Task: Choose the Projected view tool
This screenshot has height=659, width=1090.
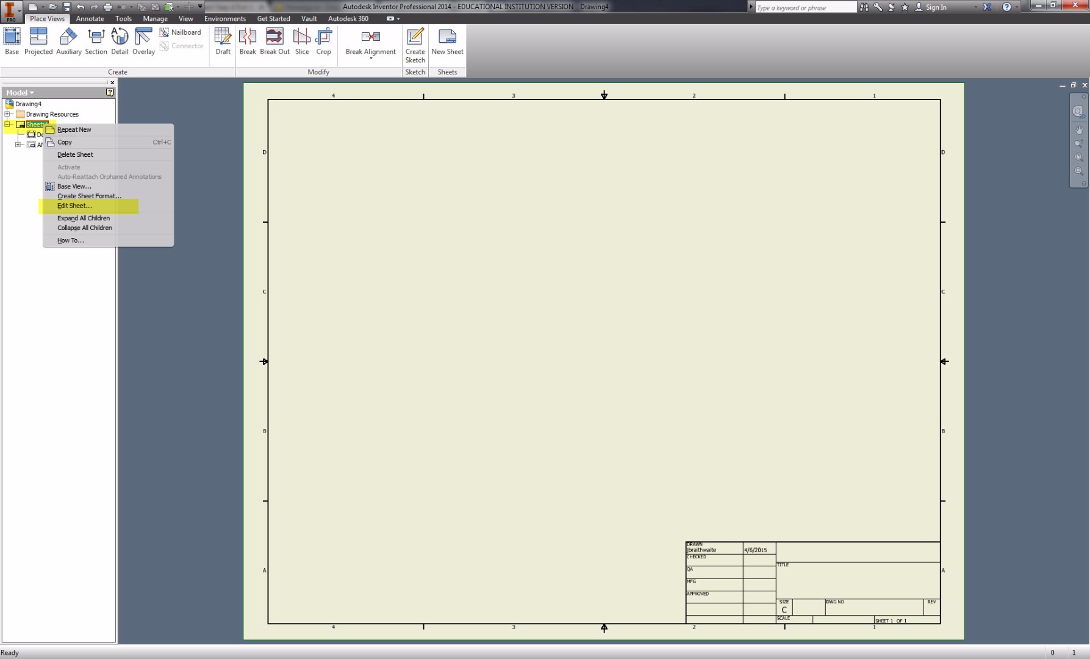Action: pos(38,41)
